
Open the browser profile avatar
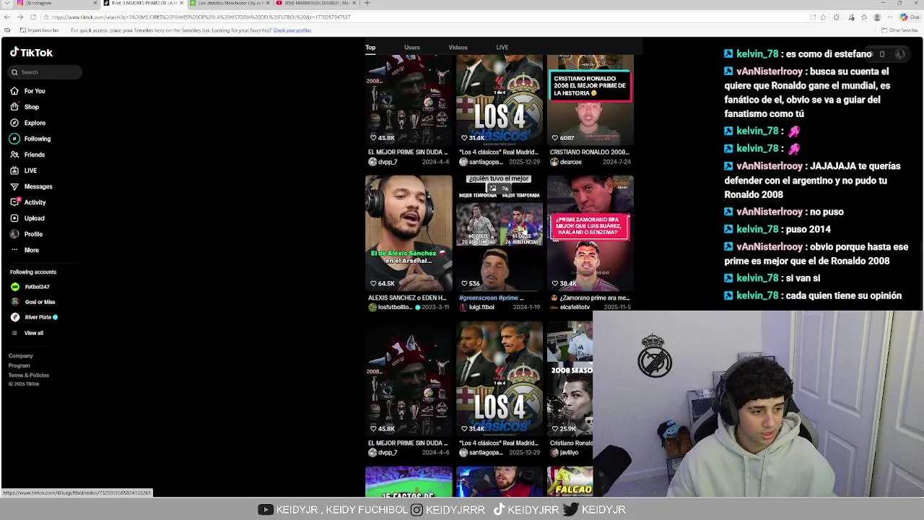coord(877,17)
